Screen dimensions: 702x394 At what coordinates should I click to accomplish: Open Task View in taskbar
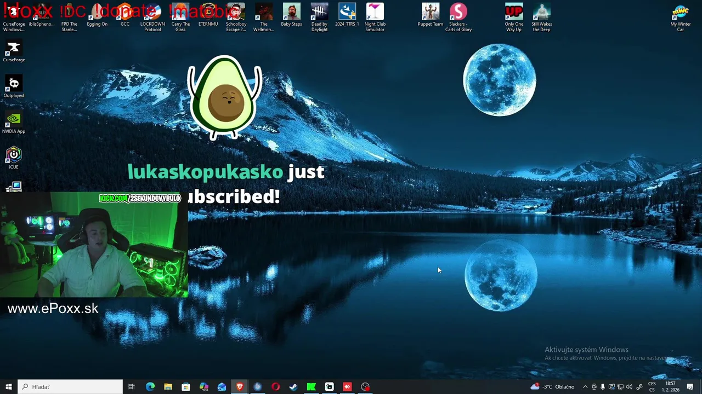(132, 387)
